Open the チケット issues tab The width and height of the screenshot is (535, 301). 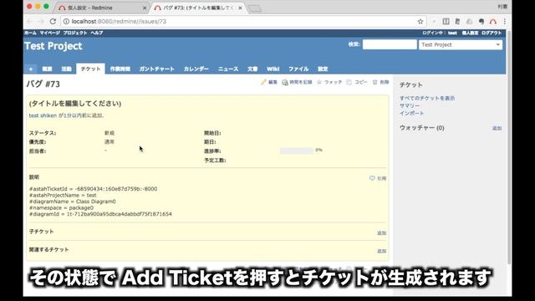pos(90,69)
